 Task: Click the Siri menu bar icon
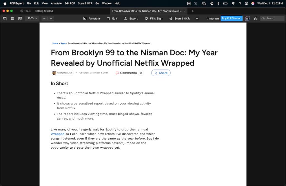click(x=253, y=3)
